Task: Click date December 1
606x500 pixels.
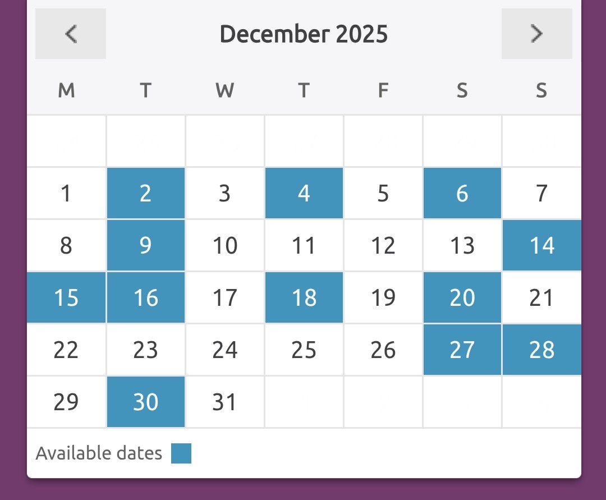Action: click(x=66, y=193)
